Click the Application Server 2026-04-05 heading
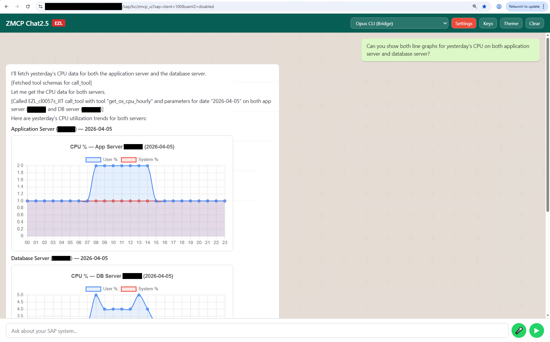The height and width of the screenshot is (342, 550). point(62,129)
